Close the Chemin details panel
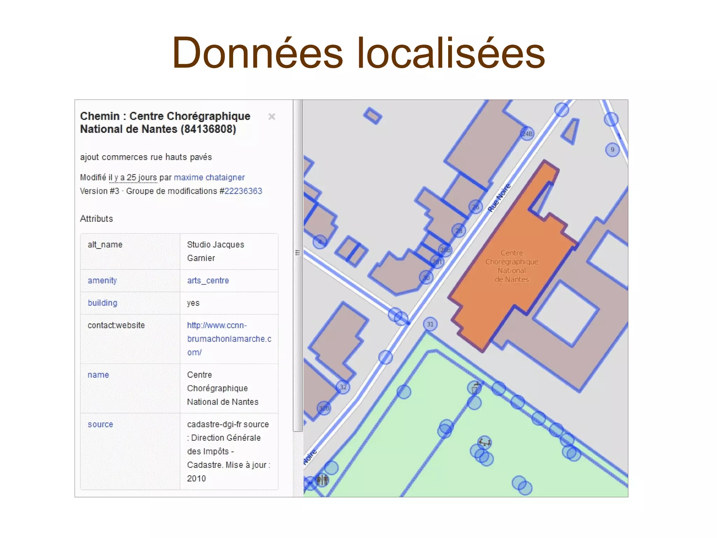 pyautogui.click(x=272, y=117)
